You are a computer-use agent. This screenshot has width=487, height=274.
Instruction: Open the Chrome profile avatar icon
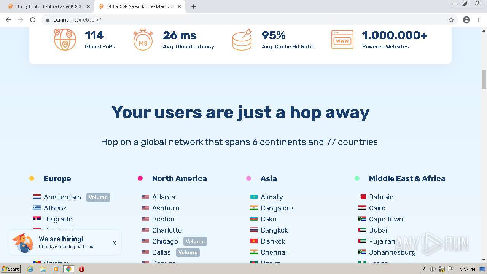click(466, 20)
